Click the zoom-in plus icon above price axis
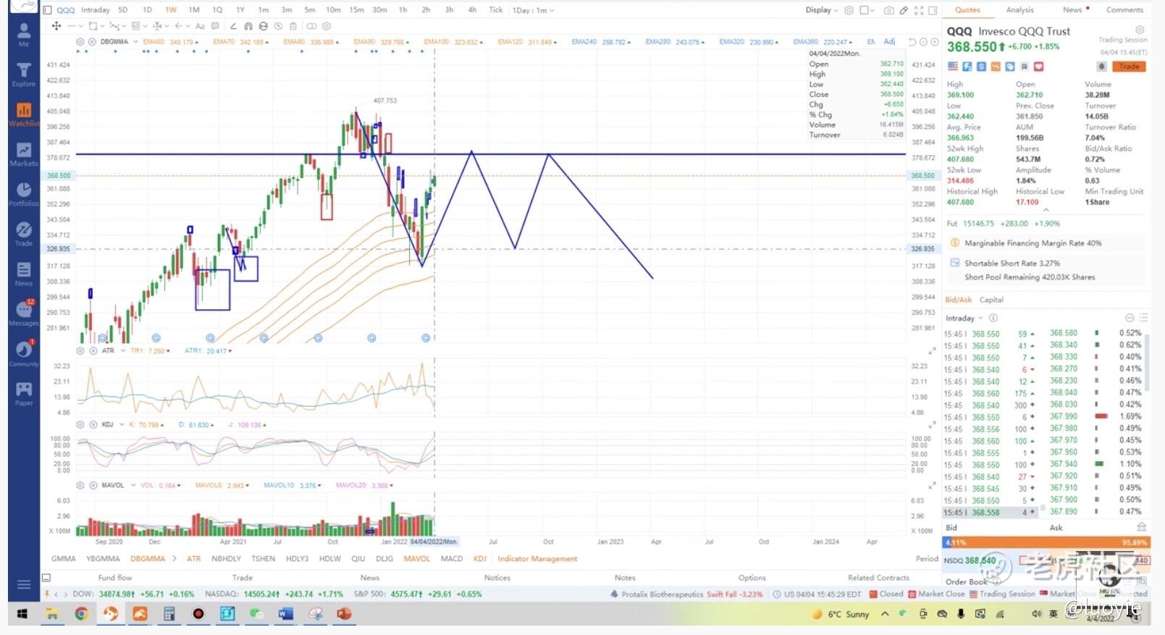Viewport: 1165px width, 635px height. point(935,42)
